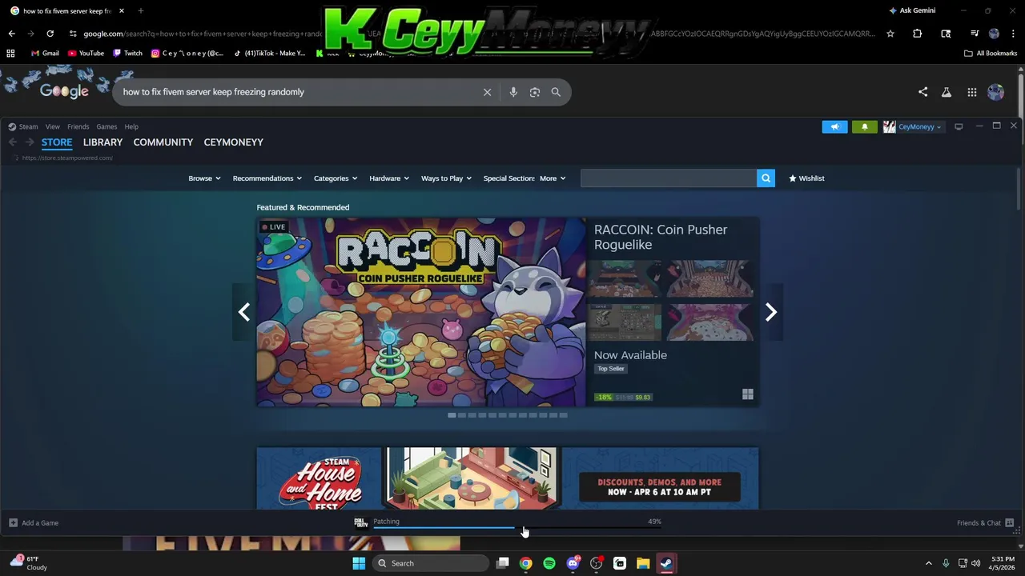Open All Bookmarks folder

(991, 53)
